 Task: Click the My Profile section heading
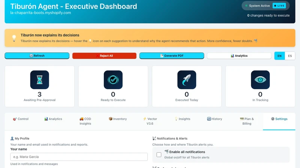(22, 139)
